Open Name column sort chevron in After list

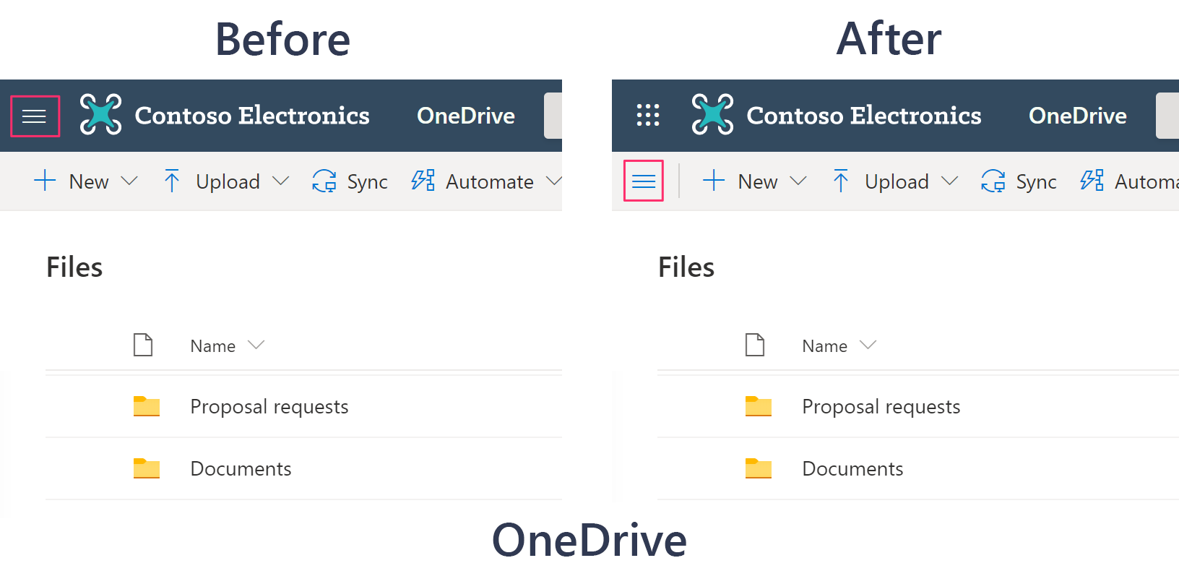tap(868, 345)
